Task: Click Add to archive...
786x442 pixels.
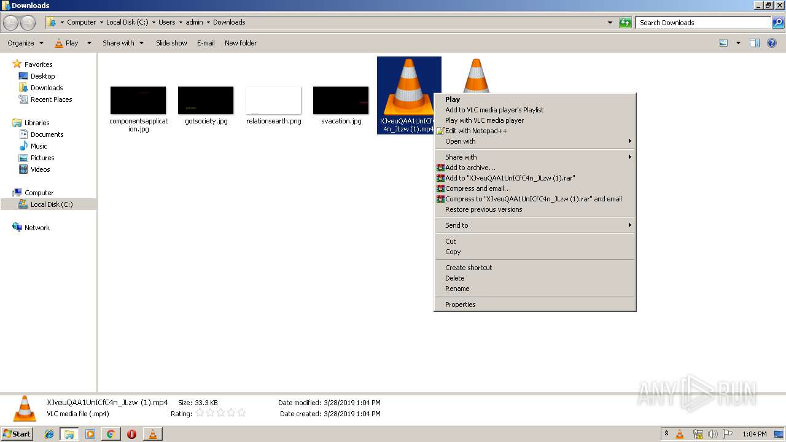Action: 470,168
